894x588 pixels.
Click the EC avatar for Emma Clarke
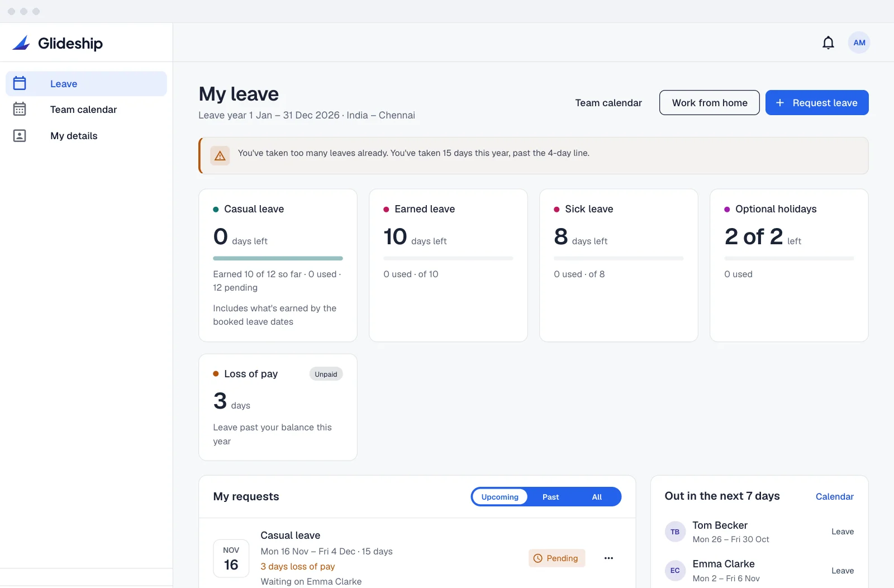coord(675,570)
